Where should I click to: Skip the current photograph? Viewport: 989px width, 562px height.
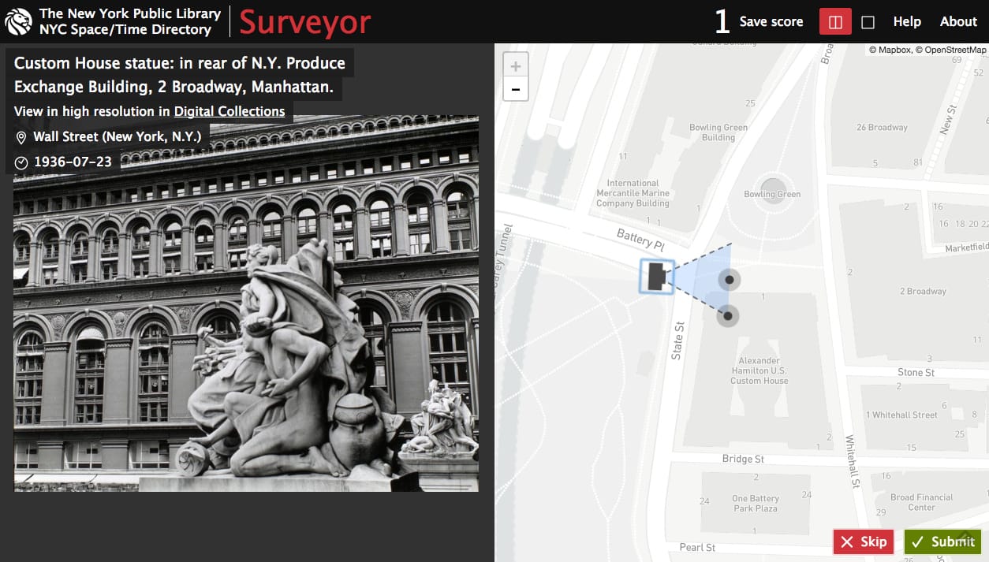tap(863, 542)
